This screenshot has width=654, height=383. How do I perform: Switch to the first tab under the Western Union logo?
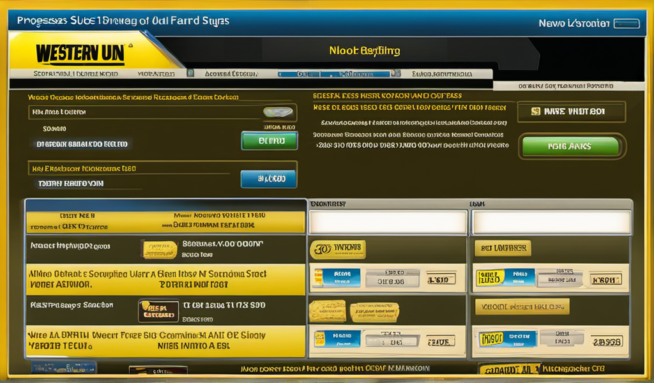tap(75, 74)
